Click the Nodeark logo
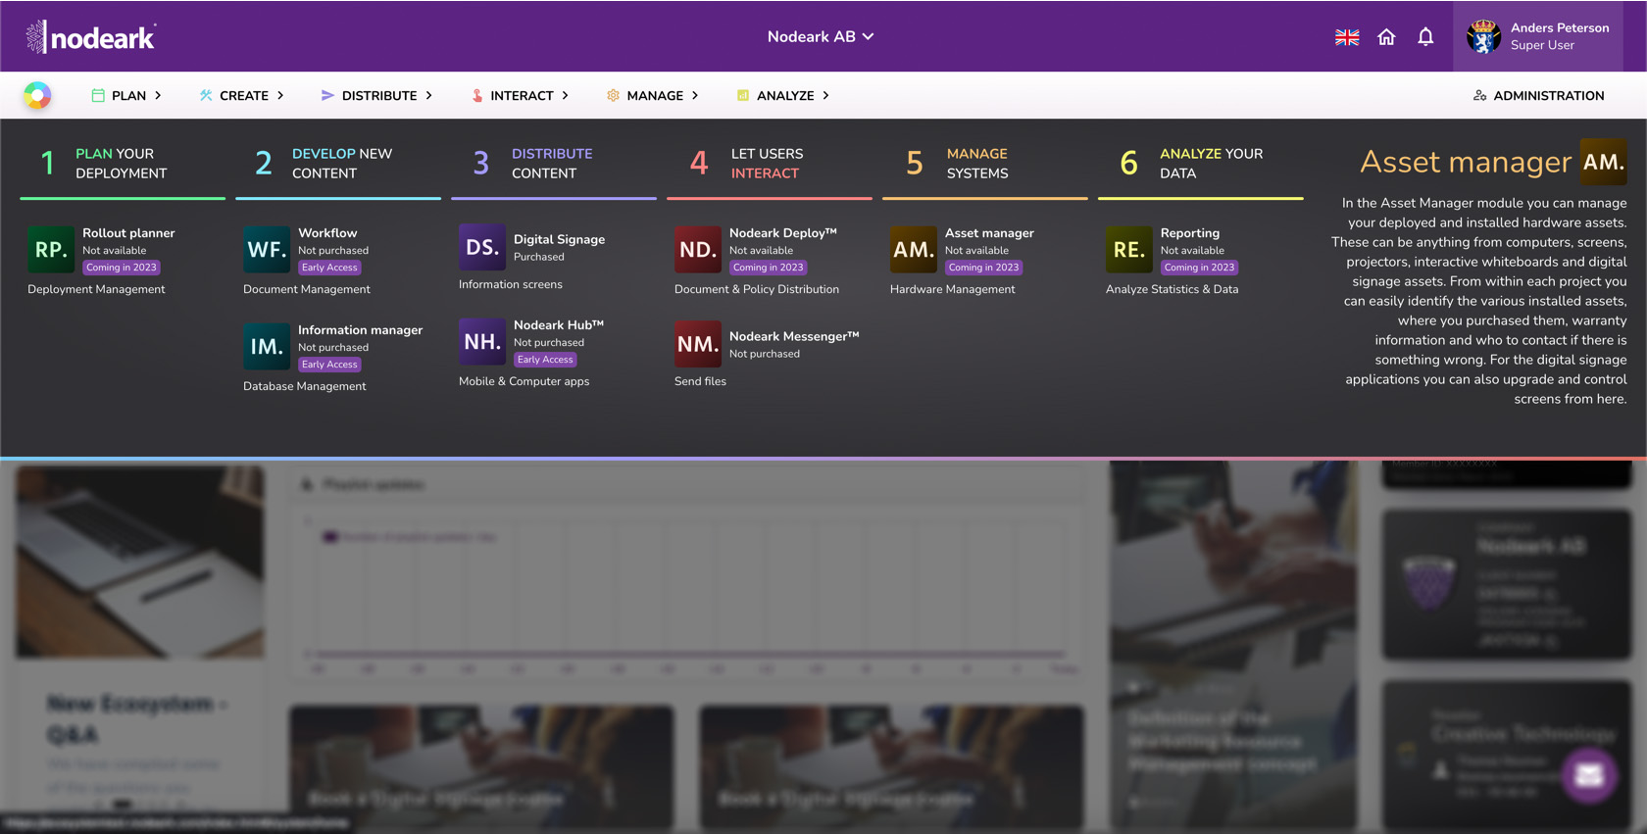 point(91,37)
